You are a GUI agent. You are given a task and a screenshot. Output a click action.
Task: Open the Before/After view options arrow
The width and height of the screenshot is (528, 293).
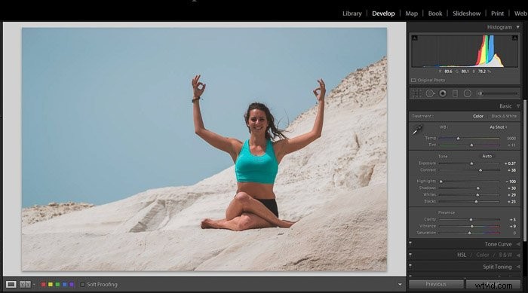coord(34,285)
